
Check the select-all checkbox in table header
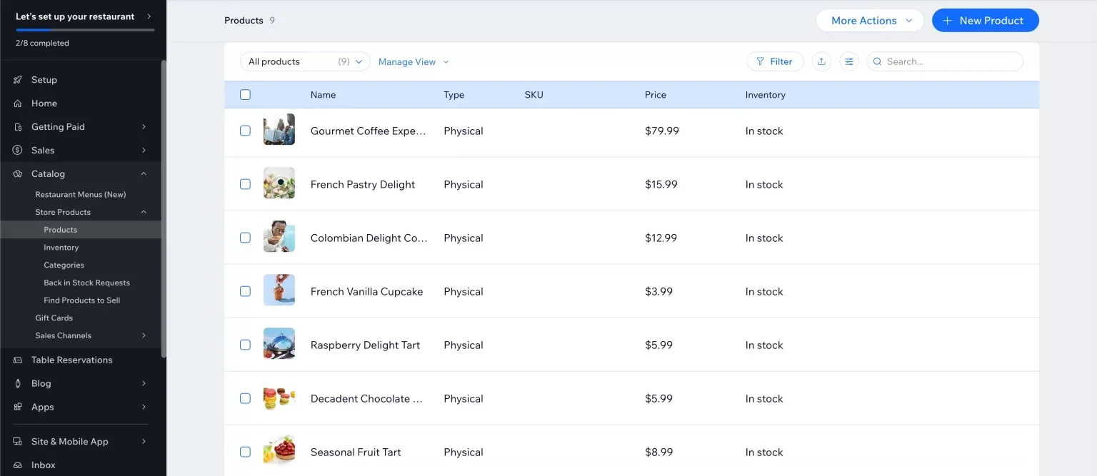click(245, 94)
